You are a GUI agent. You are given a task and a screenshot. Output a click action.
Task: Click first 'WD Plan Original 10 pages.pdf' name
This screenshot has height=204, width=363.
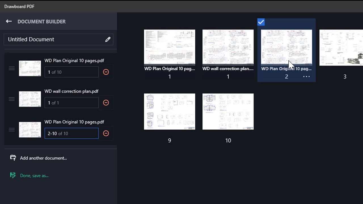tap(74, 61)
